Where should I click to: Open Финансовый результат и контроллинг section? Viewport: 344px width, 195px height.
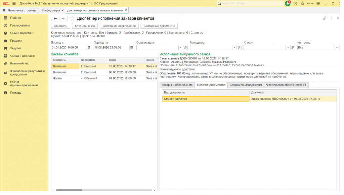(x=28, y=74)
